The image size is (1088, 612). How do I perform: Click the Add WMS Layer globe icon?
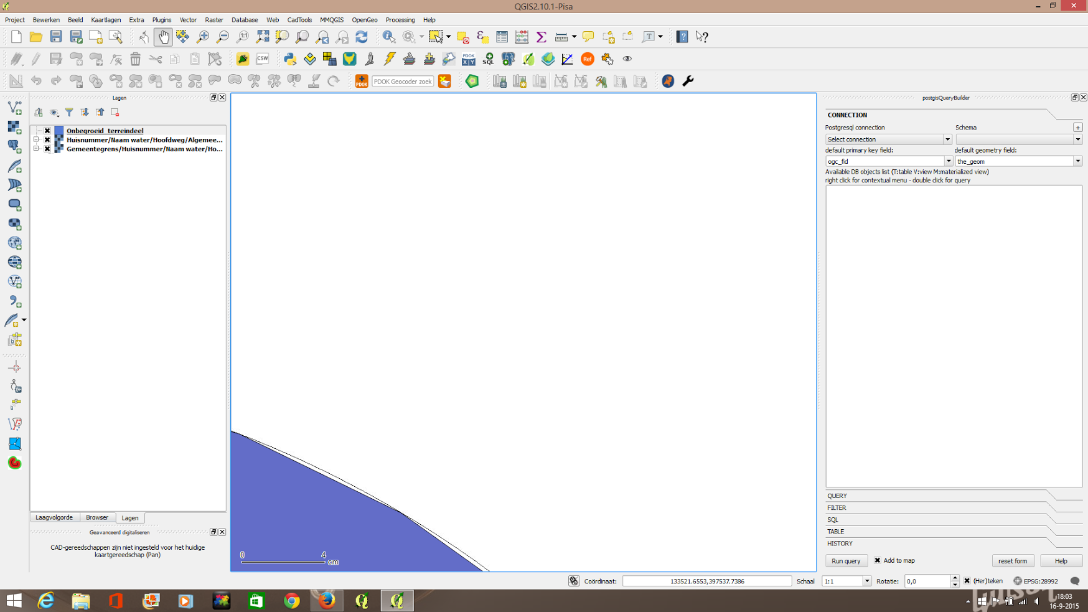coord(15,243)
